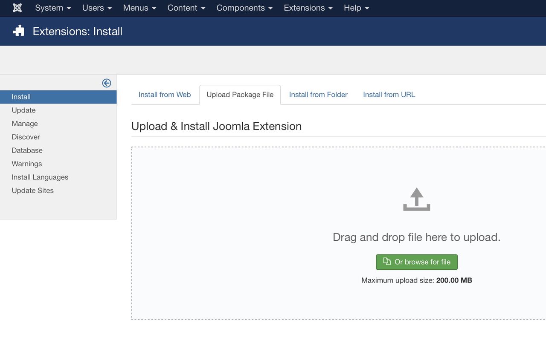Click the upload arrow icon
Image resolution: width=546 pixels, height=343 pixels.
[416, 199]
